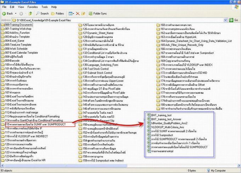
Task: Select folder 141 OT PivotTable
Action: [x=100, y=89]
